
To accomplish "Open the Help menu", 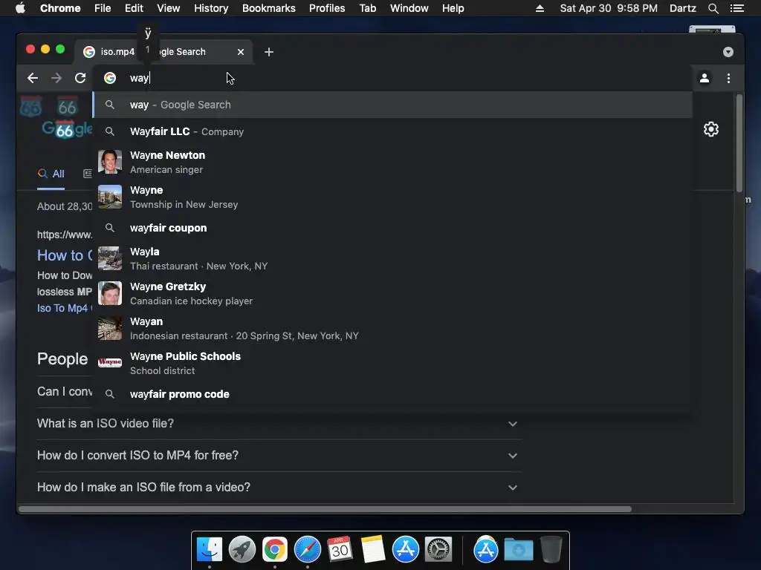I will coord(453,8).
